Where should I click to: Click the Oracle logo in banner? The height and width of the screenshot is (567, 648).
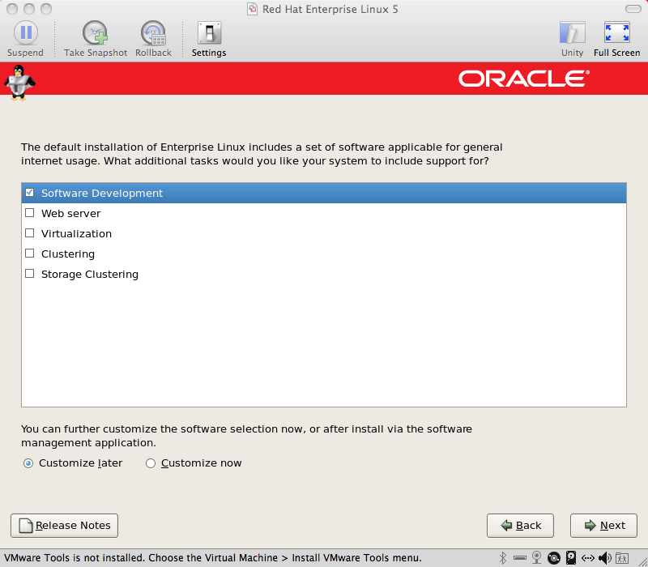(x=524, y=79)
